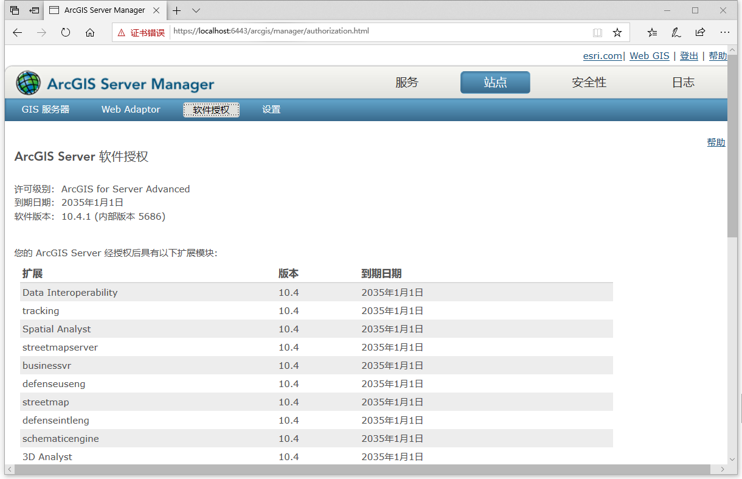Click the 登出 sign-out link
The image size is (742, 479).
pyautogui.click(x=689, y=56)
